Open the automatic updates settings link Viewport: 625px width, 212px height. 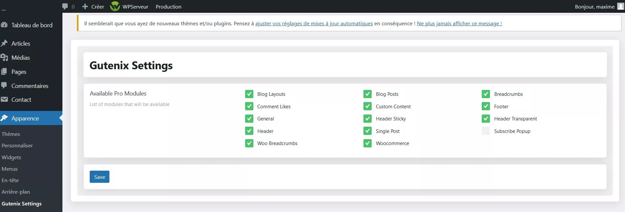coord(314,23)
